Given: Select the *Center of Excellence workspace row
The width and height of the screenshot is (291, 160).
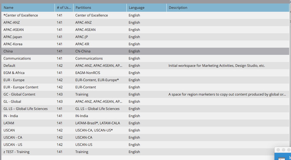Looking at the screenshot, I should [x=145, y=15].
